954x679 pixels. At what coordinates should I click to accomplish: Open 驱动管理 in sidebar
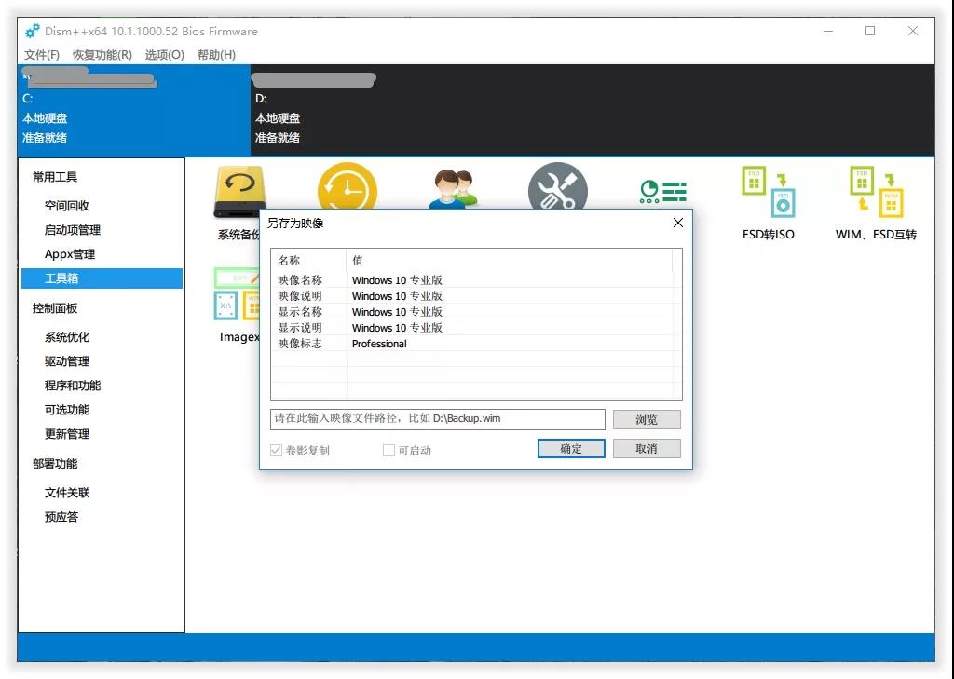(67, 361)
